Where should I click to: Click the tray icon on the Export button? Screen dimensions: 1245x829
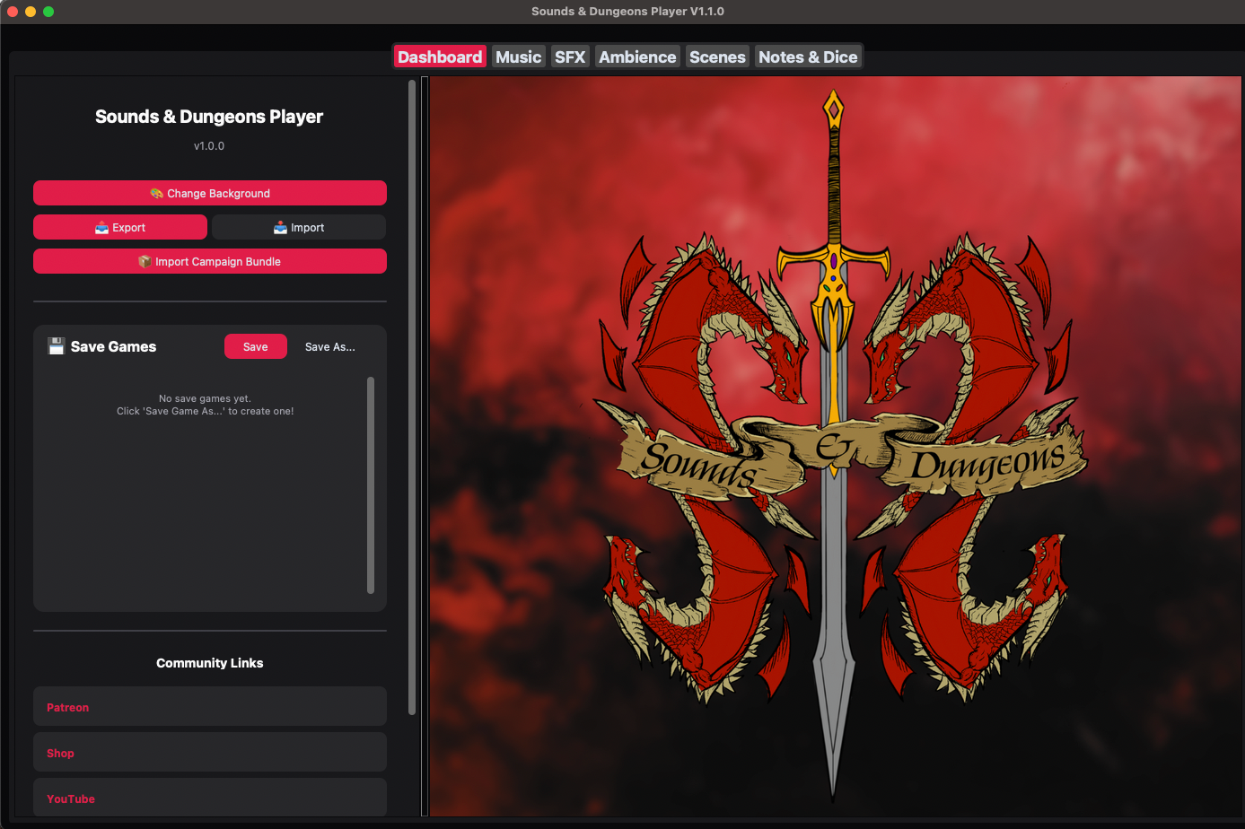(x=101, y=227)
